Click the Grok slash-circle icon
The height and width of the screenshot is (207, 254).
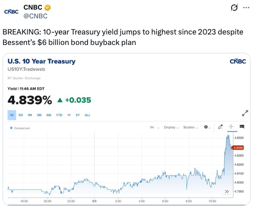pyautogui.click(x=234, y=7)
